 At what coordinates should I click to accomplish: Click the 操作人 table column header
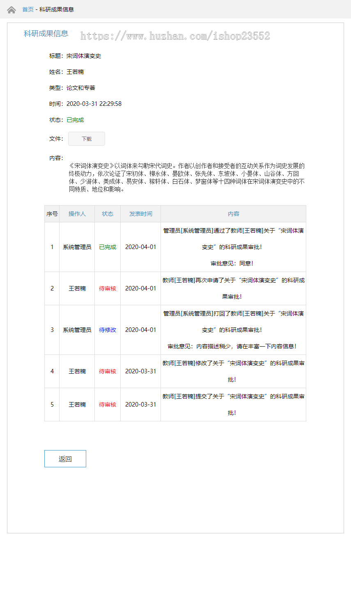pyautogui.click(x=77, y=214)
